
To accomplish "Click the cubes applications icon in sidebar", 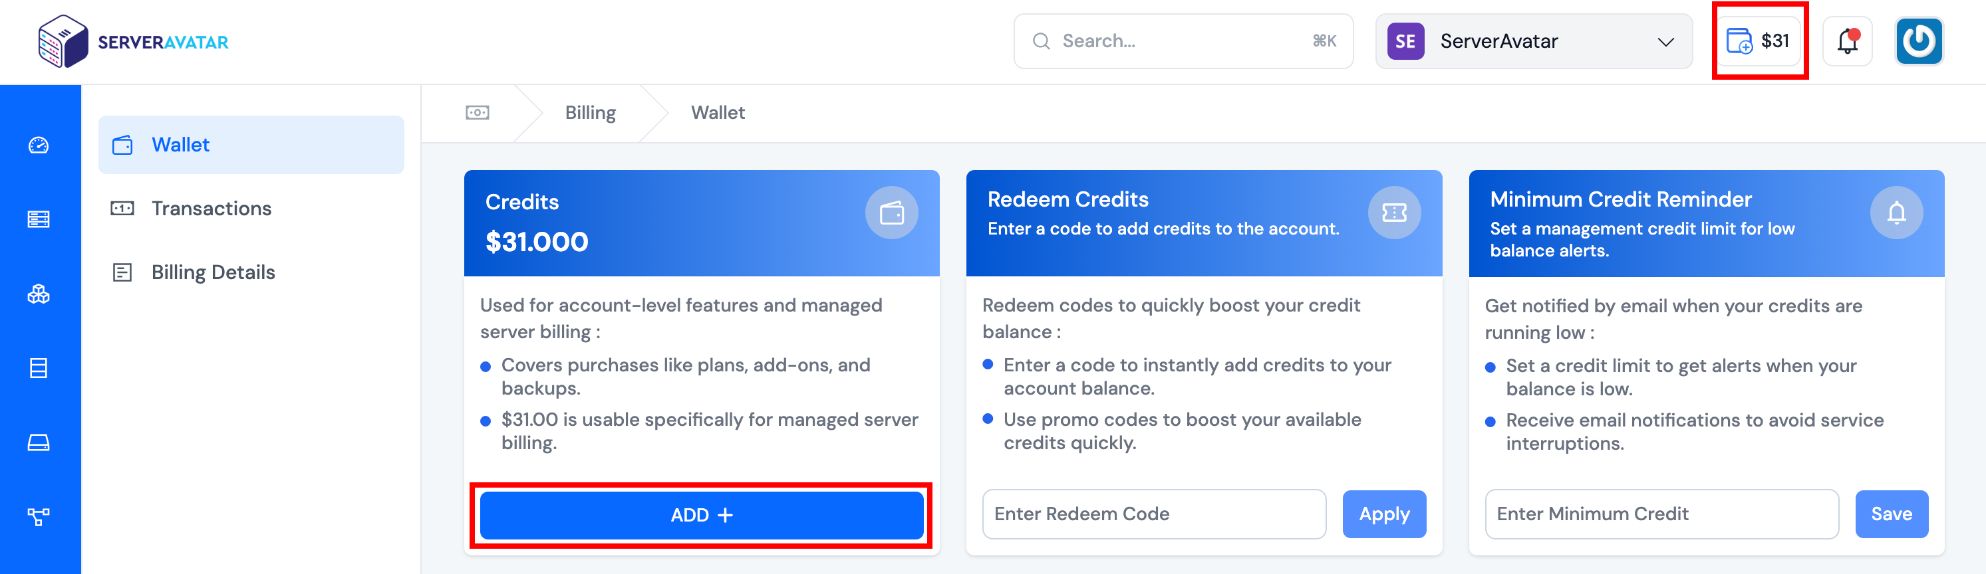I will (x=39, y=294).
